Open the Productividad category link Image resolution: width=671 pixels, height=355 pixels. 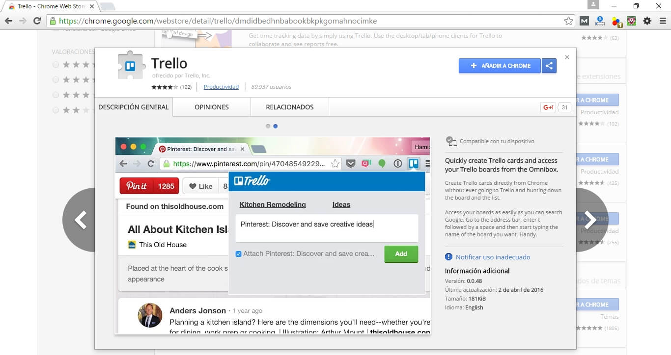tap(221, 87)
